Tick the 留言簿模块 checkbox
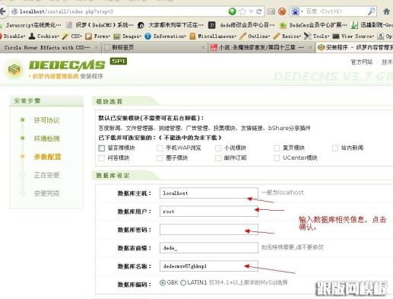Screen dimensions: 393x299 pyautogui.click(x=102, y=148)
